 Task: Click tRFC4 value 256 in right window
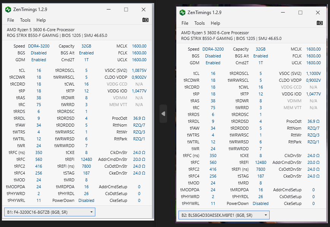click(213, 176)
